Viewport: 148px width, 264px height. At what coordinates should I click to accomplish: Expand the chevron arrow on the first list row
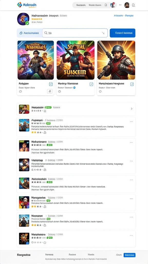[132, 109]
